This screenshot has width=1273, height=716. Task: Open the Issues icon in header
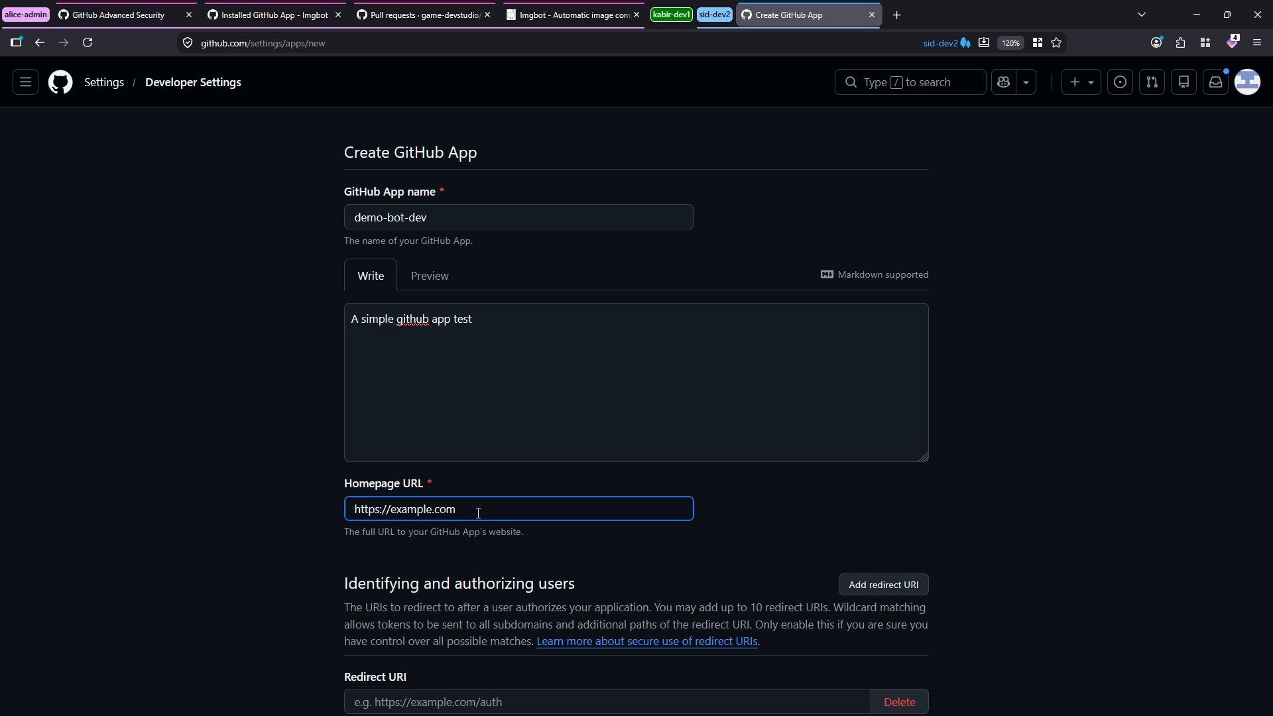tap(1121, 82)
